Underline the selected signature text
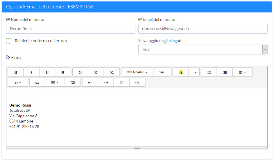Screen dimensions: 274x161 (47, 72)
